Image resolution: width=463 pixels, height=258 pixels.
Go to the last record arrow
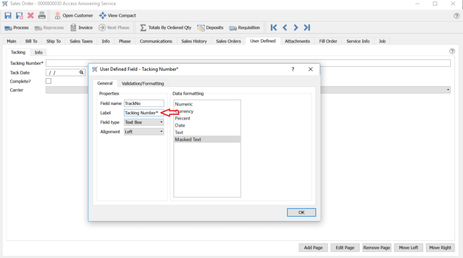[x=307, y=28]
